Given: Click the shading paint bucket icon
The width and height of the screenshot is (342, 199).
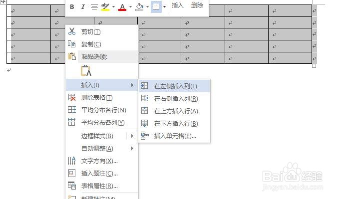Looking at the screenshot, I should (139, 7).
